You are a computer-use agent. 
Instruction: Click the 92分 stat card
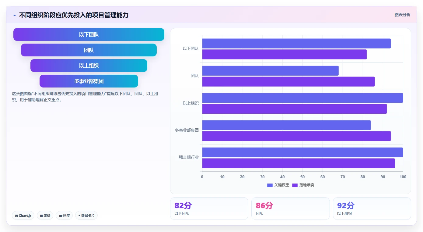pyautogui.click(x=372, y=209)
